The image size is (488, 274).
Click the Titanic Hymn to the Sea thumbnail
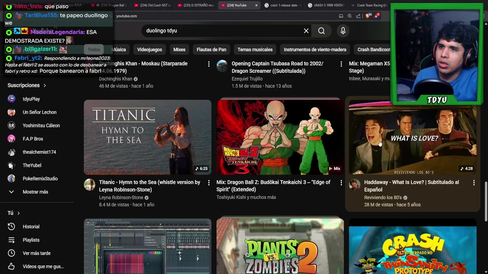coord(148,137)
